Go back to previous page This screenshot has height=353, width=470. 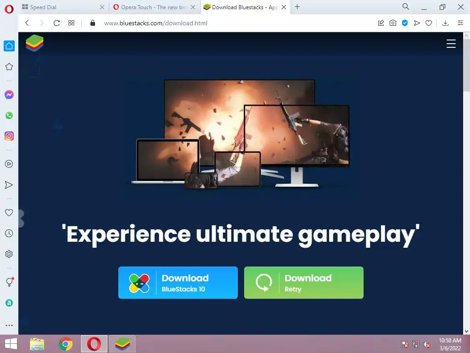[x=27, y=23]
